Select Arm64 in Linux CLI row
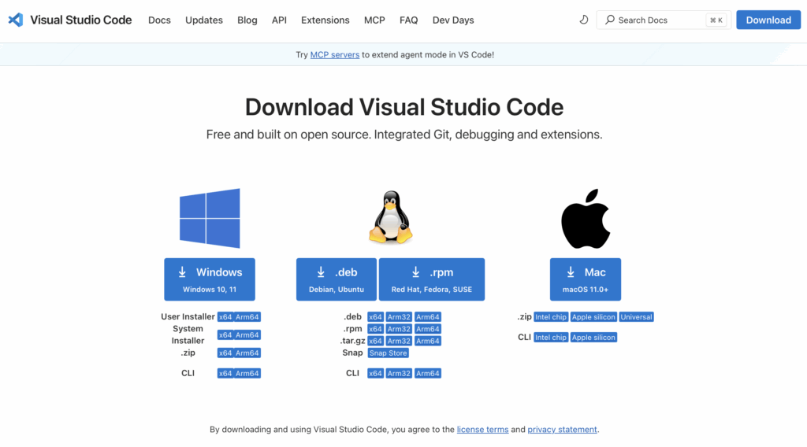This screenshot has height=447, width=807. tap(428, 374)
